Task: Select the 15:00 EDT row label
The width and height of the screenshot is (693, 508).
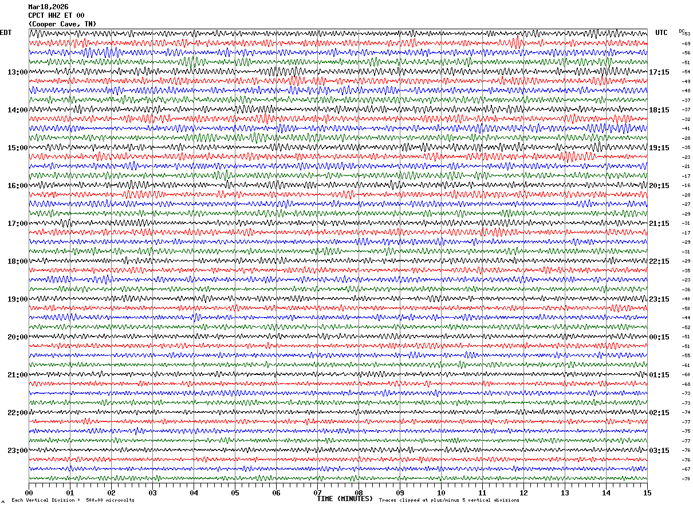Action: tap(17, 148)
